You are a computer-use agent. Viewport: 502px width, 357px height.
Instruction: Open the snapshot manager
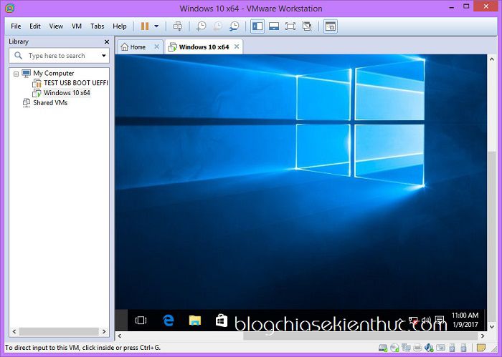tap(235, 26)
